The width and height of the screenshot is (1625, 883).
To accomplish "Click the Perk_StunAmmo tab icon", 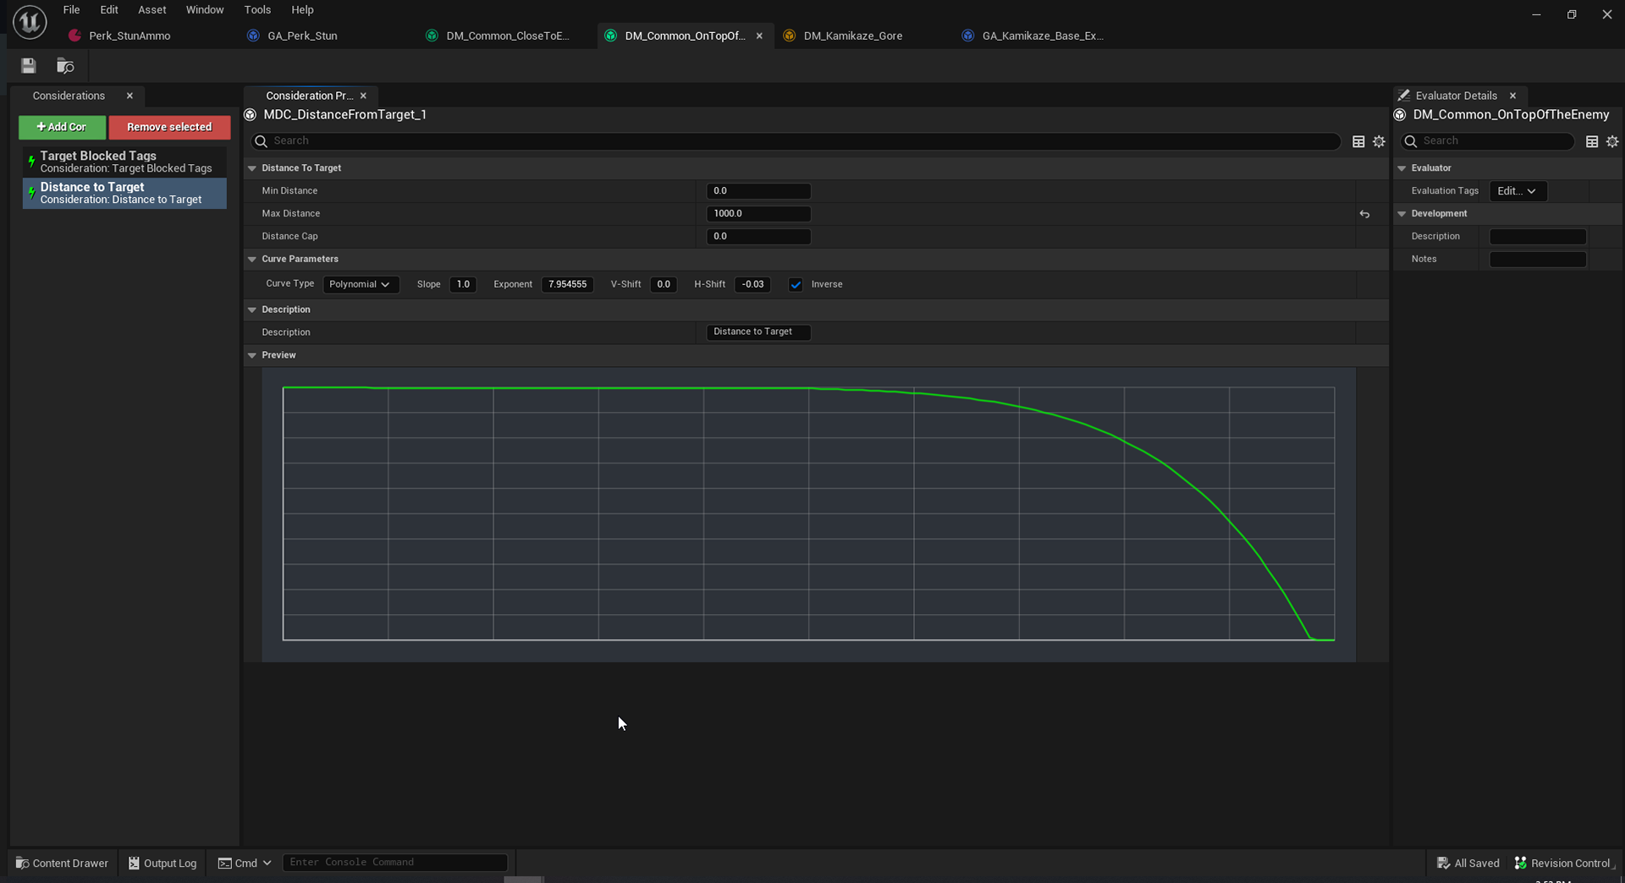I will pos(75,36).
